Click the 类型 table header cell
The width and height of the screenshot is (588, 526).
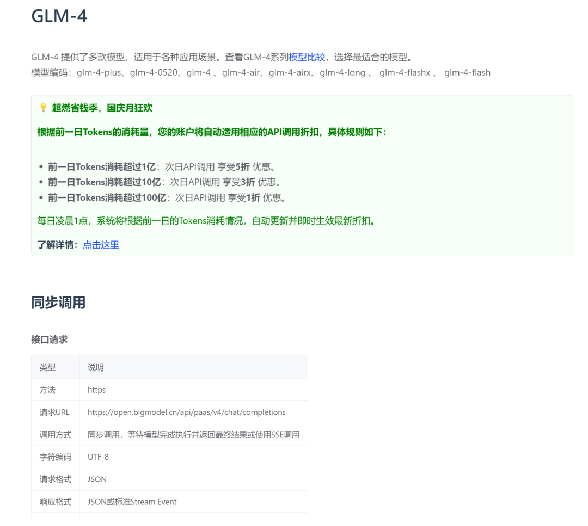tap(56, 368)
